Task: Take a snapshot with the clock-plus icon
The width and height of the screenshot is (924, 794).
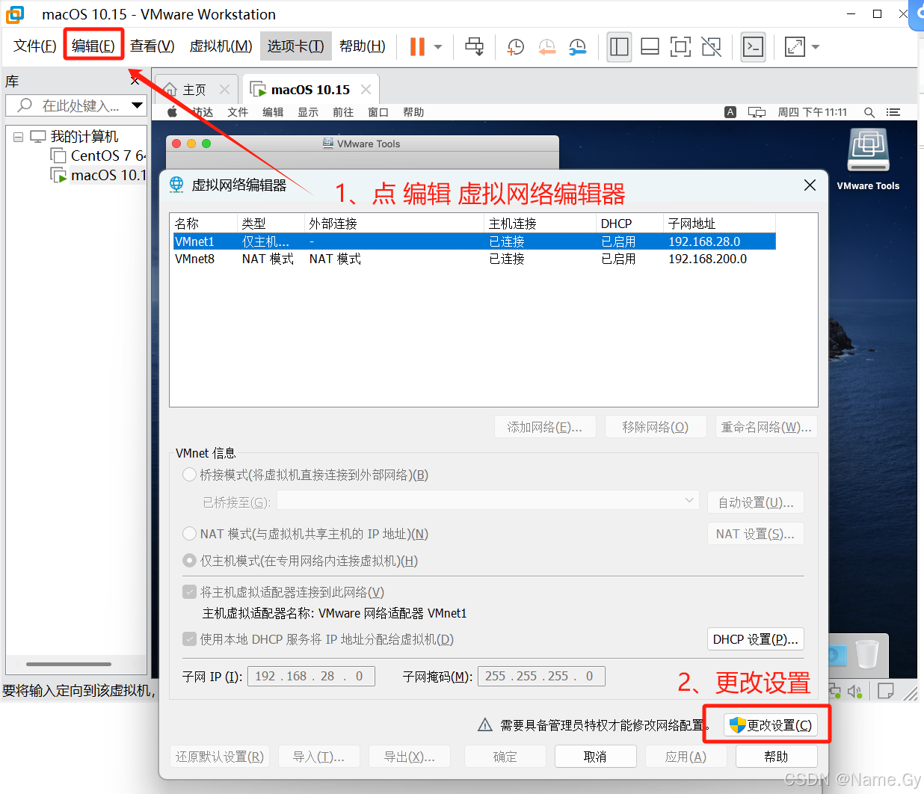Action: 515,47
